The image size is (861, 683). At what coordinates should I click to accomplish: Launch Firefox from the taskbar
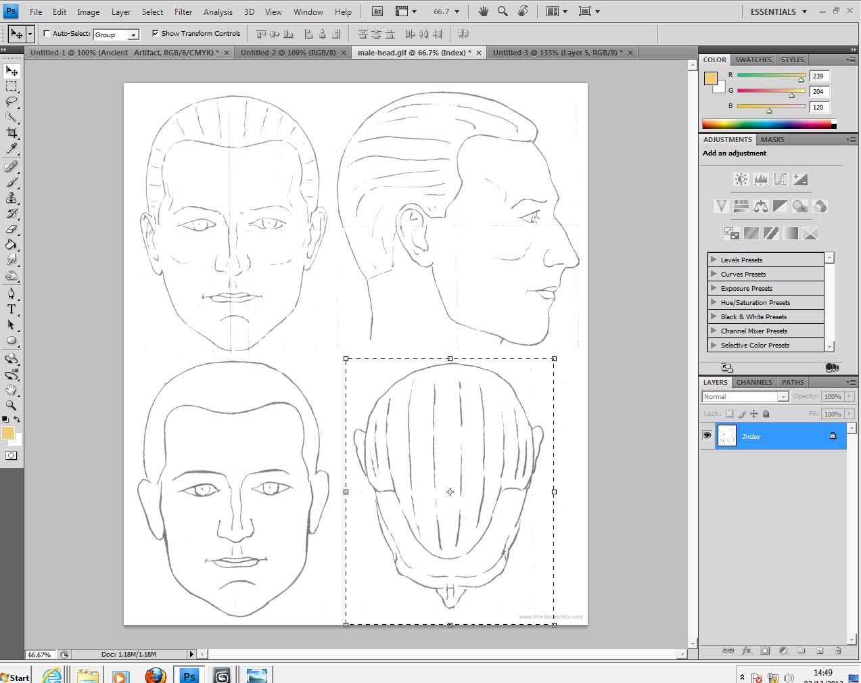coord(155,675)
